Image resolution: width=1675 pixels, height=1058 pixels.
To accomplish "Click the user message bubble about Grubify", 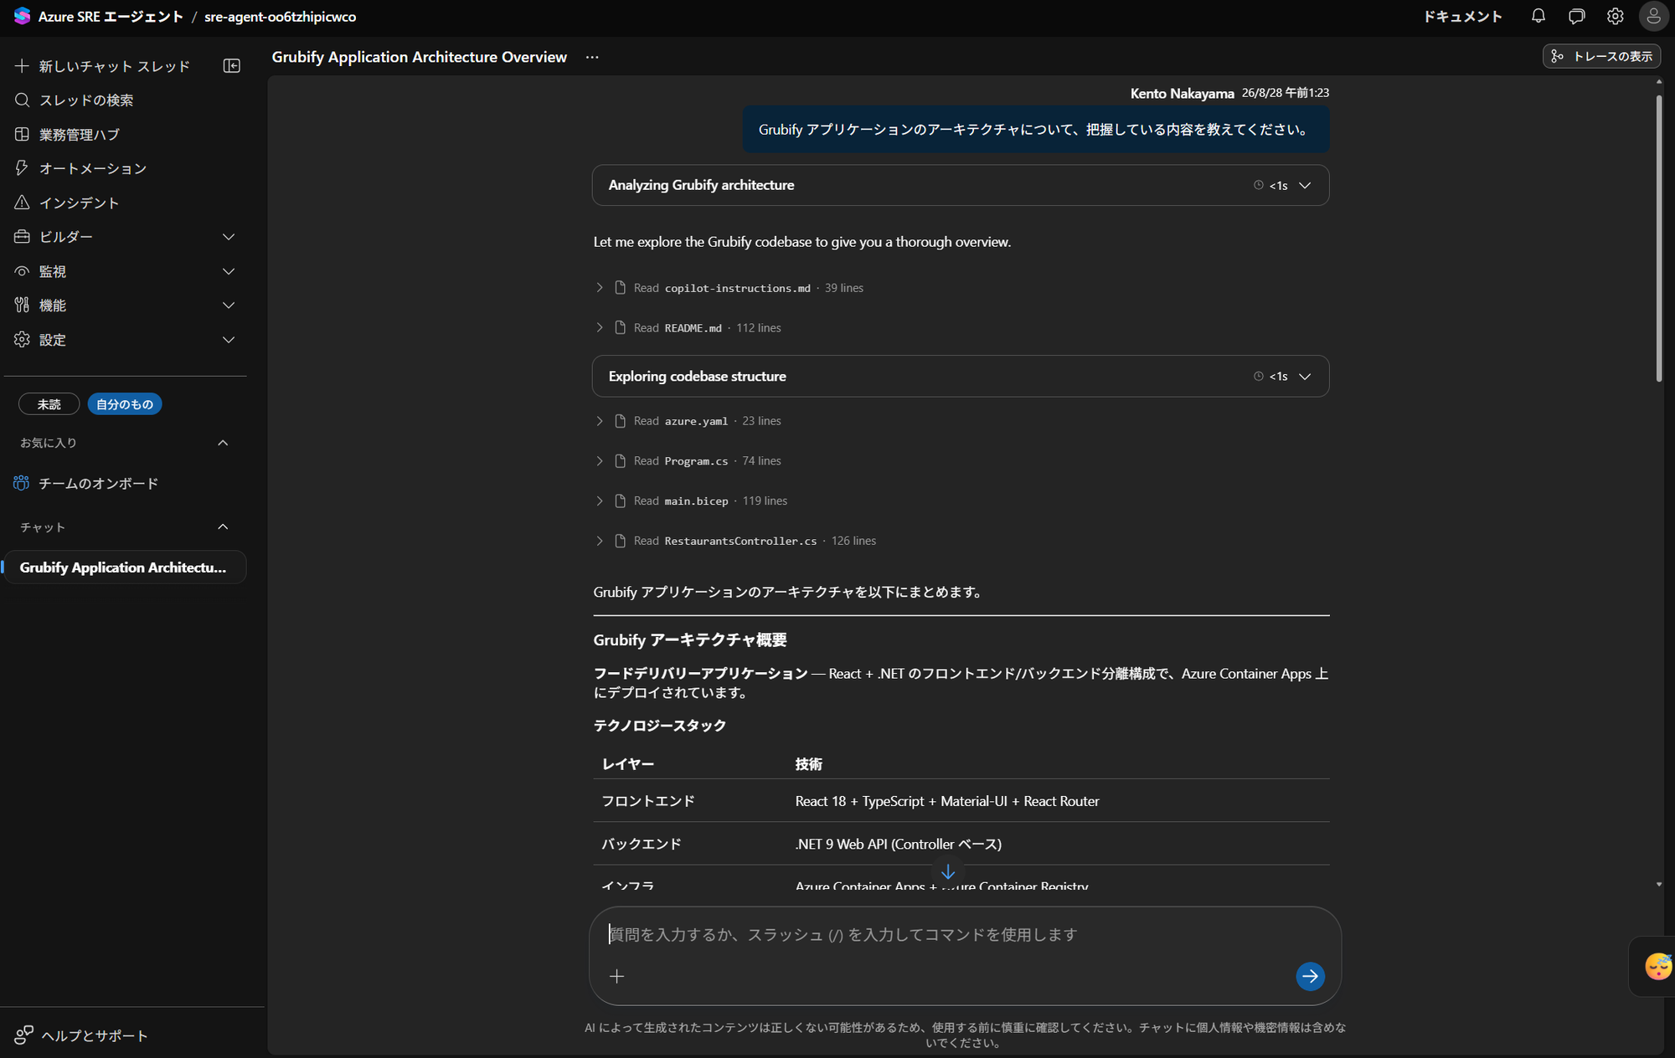I will point(1035,129).
